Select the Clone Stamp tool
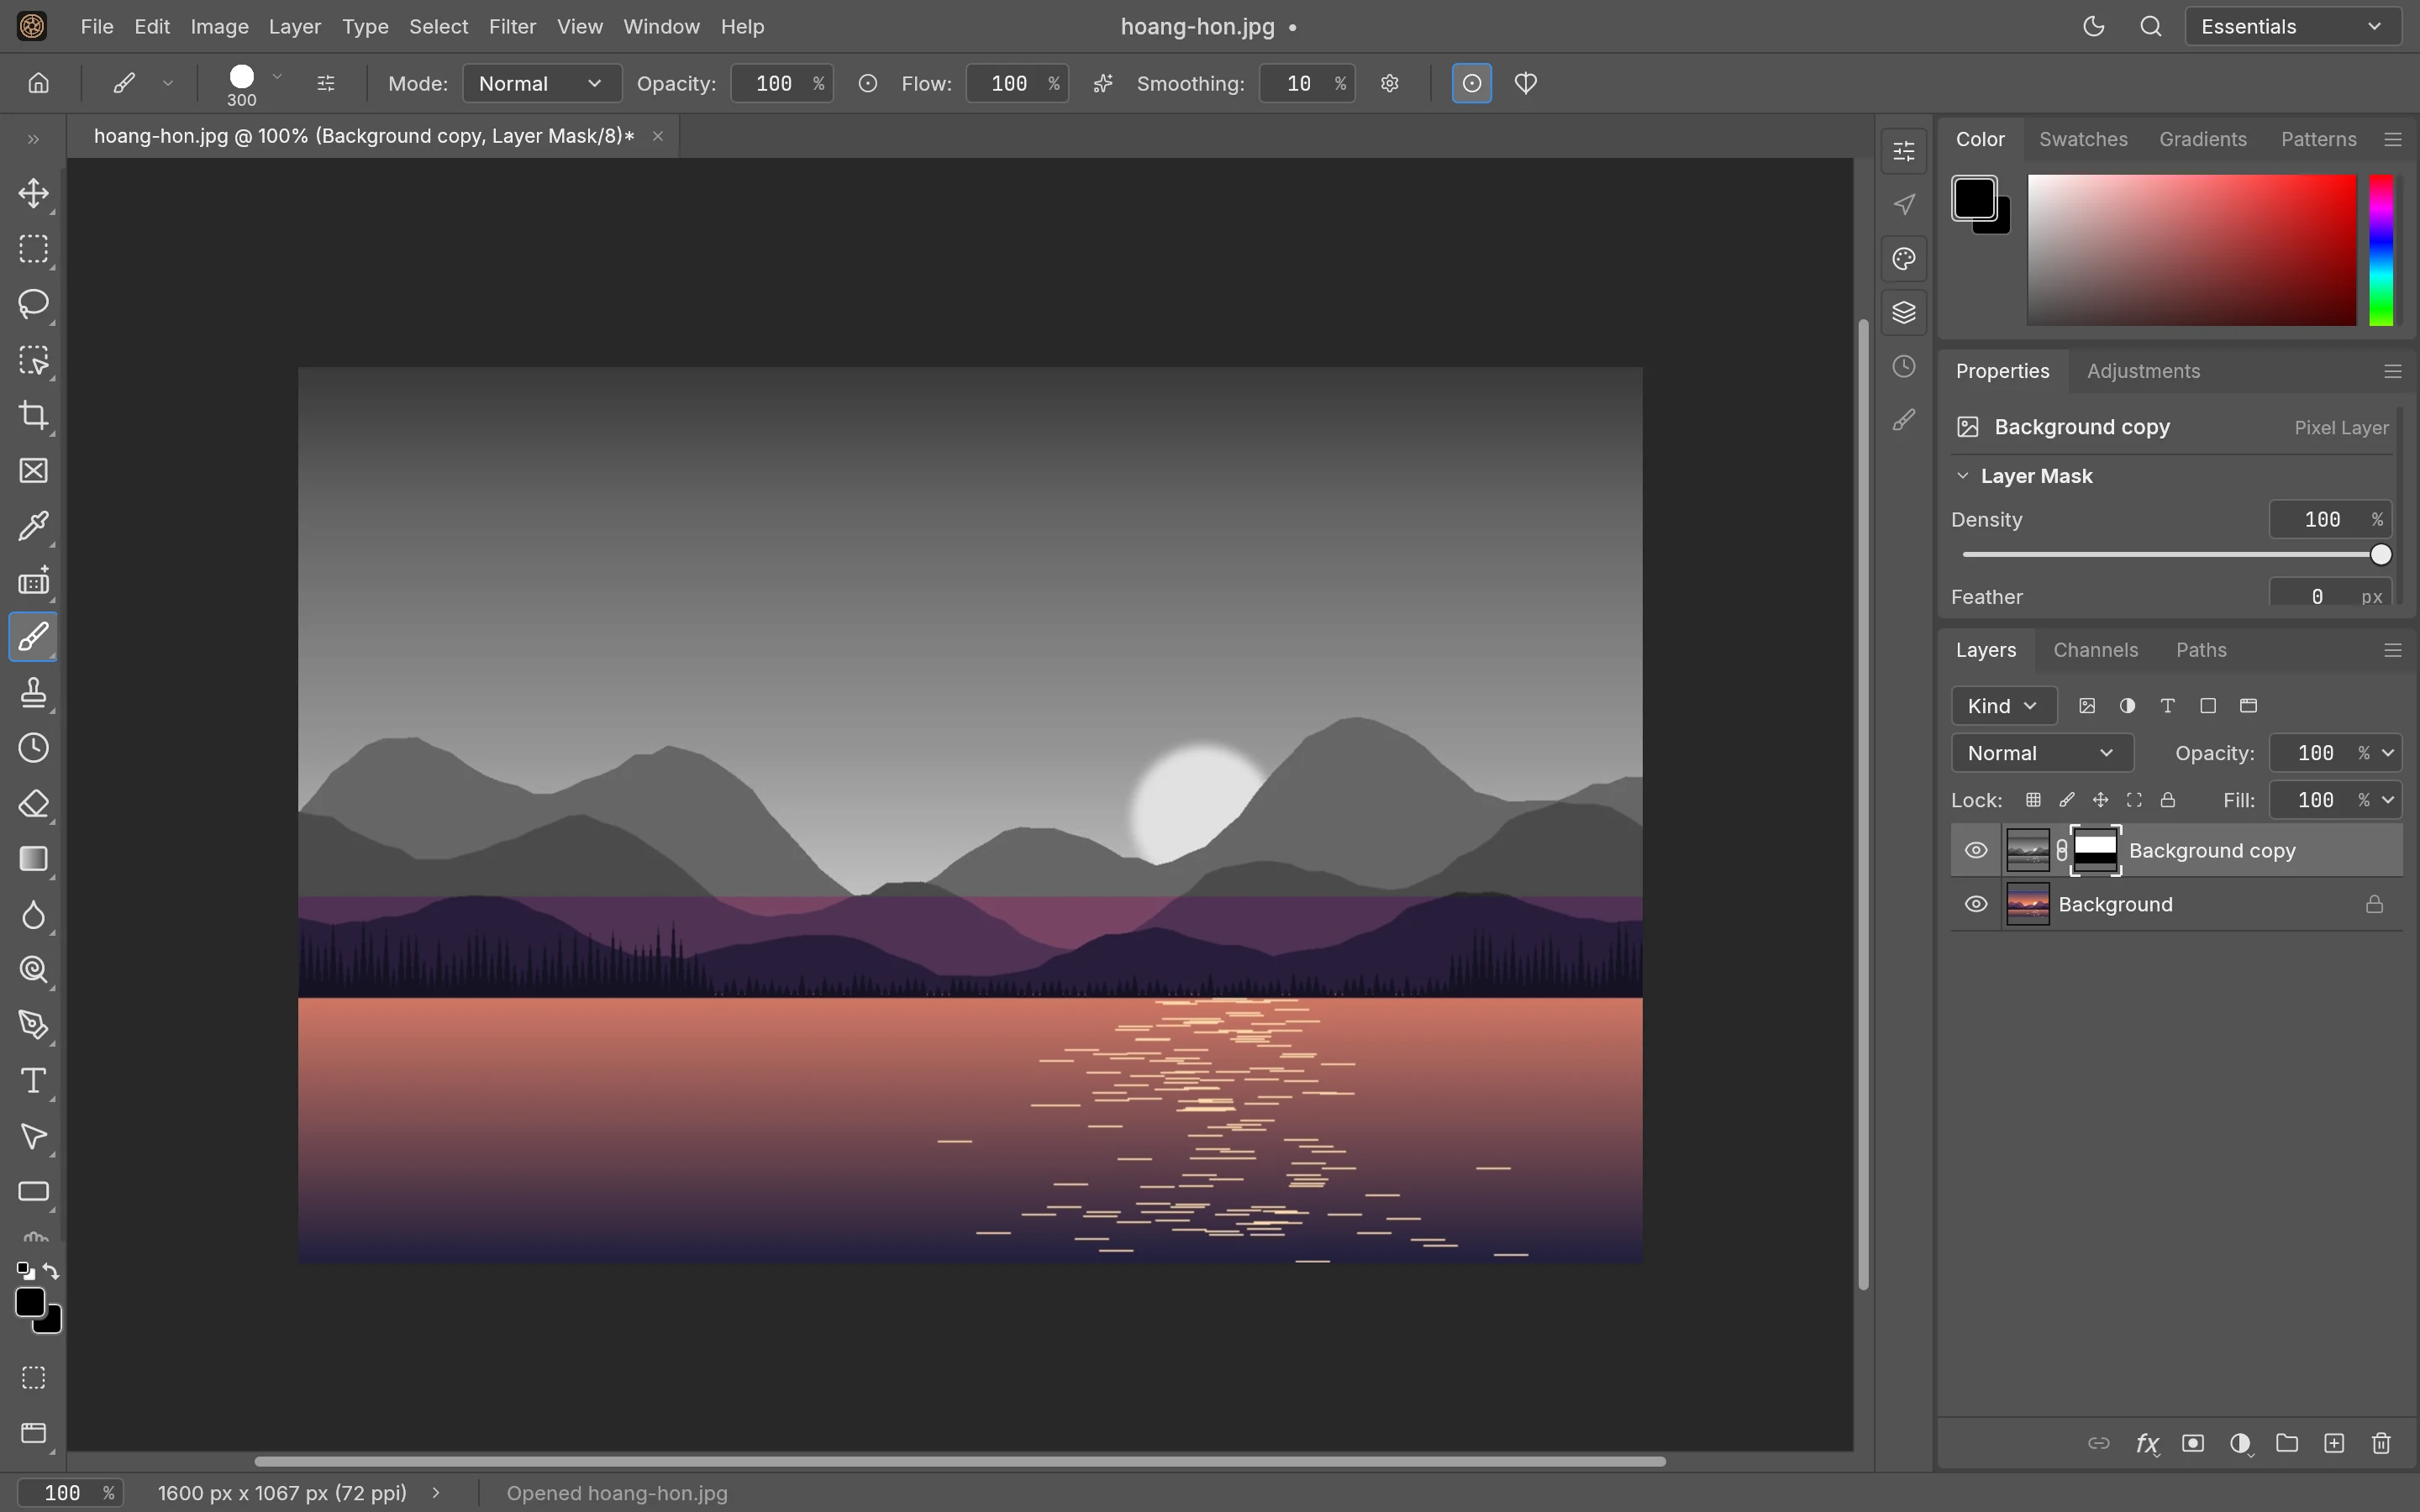The image size is (2420, 1512). tap(33, 692)
